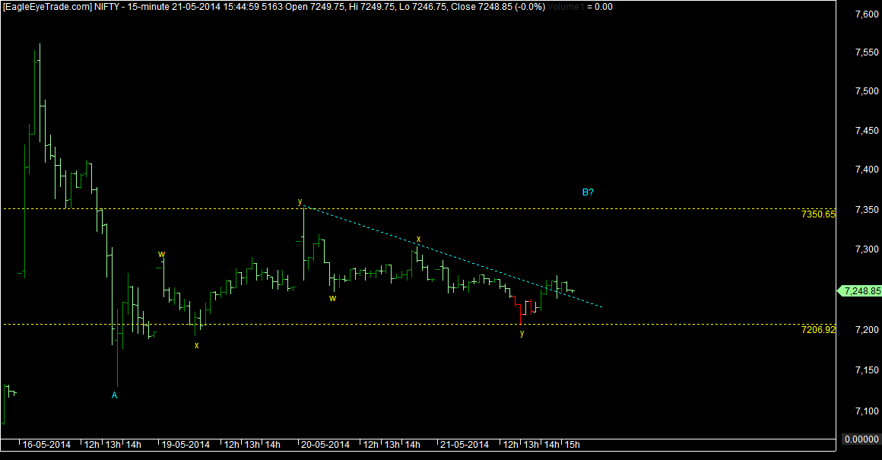Image resolution: width=882 pixels, height=460 pixels.
Task: Click the 7350.65 resistance level label
Action: 818,214
